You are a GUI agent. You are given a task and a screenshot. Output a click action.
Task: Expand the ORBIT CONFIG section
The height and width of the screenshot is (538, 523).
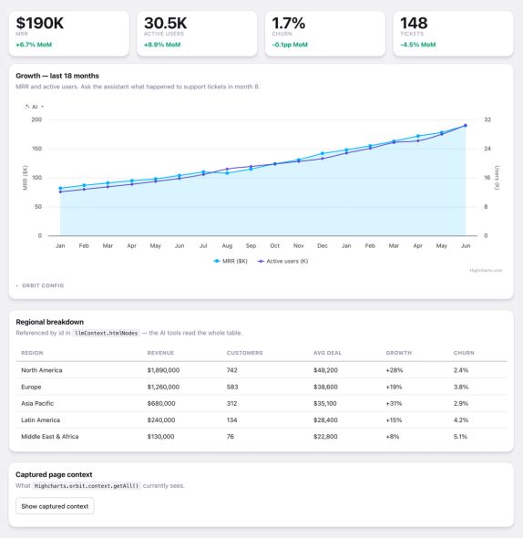[40, 285]
